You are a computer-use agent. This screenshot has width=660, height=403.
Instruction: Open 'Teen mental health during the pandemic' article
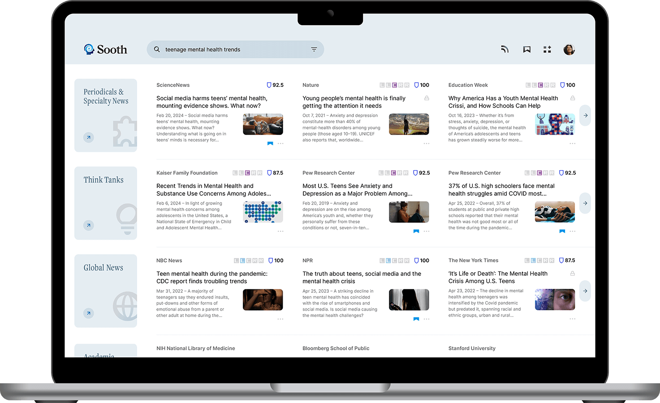pyautogui.click(x=212, y=278)
